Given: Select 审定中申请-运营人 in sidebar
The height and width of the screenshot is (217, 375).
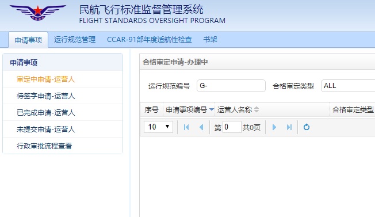Looking at the screenshot, I should (63, 79).
